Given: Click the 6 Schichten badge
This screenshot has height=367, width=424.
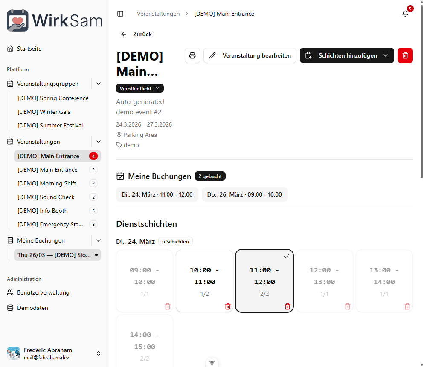Looking at the screenshot, I should [175, 241].
